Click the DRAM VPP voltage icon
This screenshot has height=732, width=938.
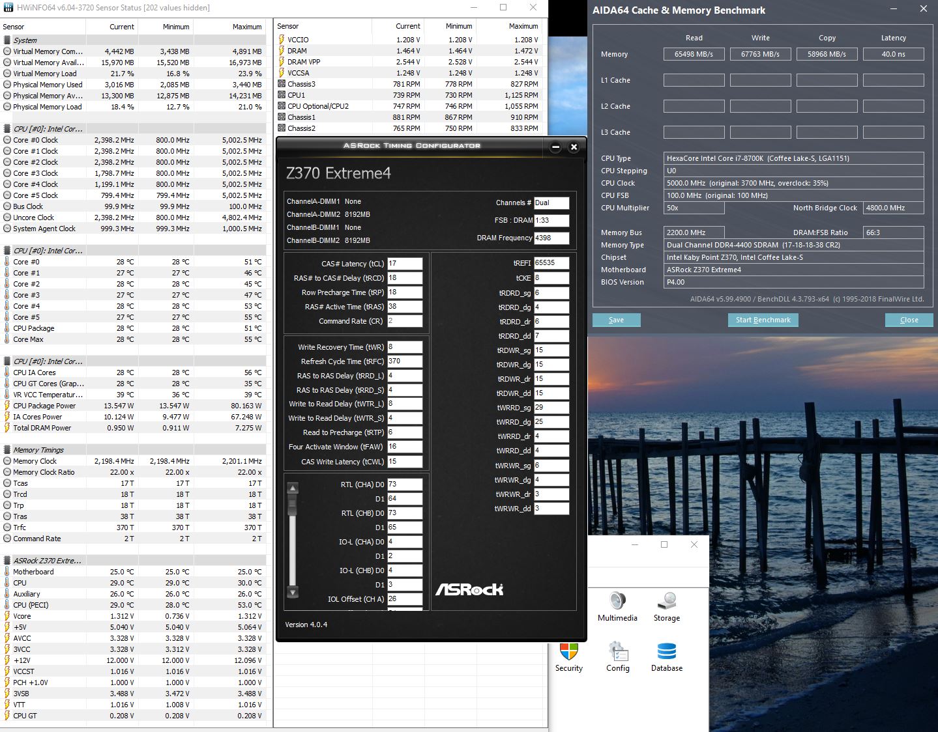pyautogui.click(x=282, y=62)
